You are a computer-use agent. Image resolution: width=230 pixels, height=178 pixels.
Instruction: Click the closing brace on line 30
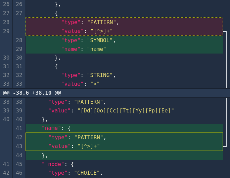click(x=58, y=58)
